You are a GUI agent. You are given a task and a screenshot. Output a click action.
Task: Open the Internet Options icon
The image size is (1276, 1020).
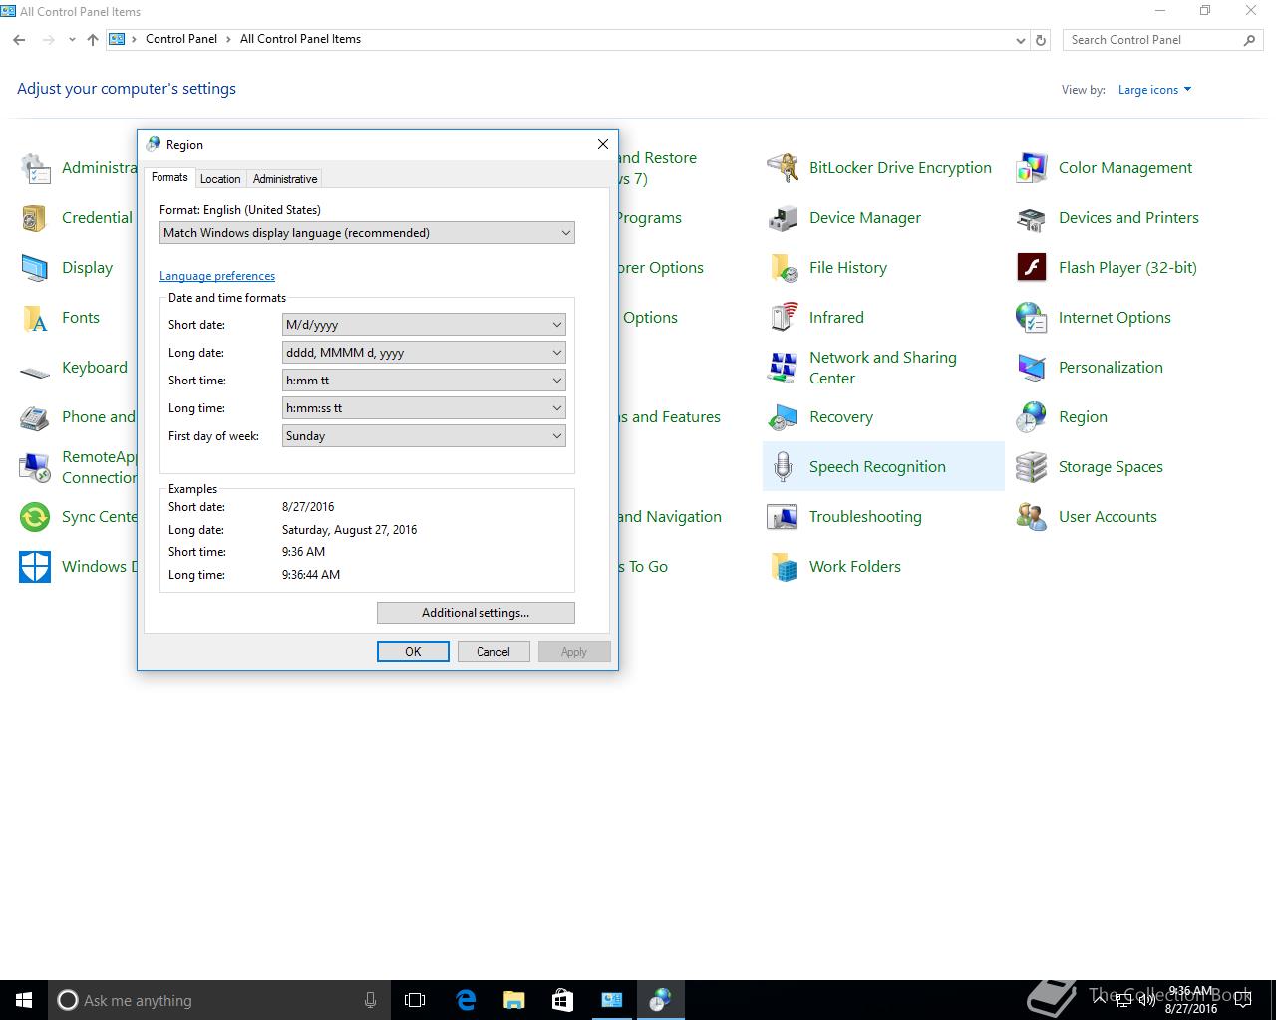coord(1032,318)
